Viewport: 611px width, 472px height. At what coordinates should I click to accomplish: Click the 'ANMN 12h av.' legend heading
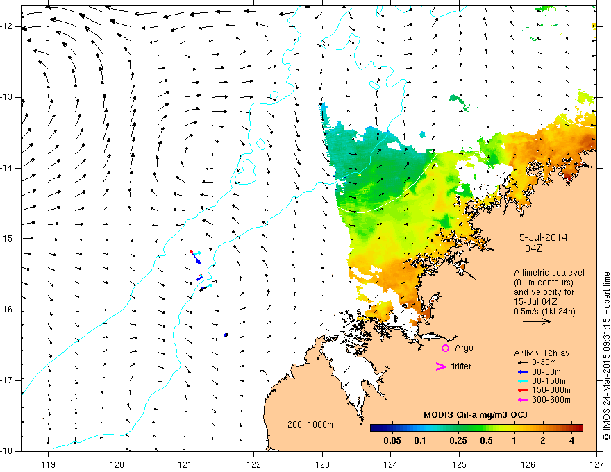[543, 353]
